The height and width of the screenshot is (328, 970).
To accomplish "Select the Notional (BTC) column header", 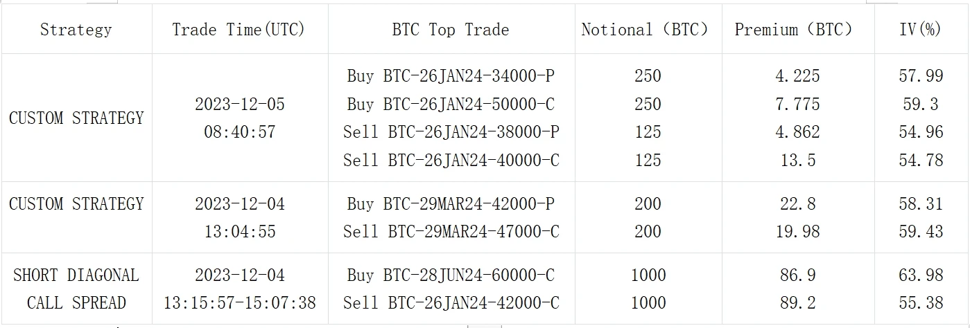I will (646, 30).
